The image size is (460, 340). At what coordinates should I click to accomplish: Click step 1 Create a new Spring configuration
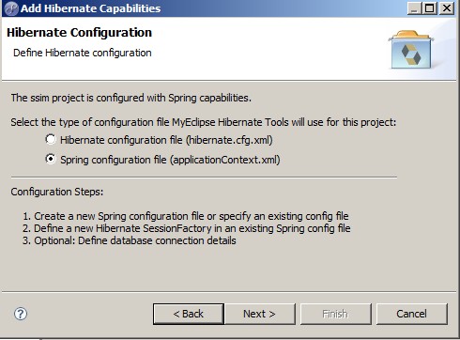185,216
